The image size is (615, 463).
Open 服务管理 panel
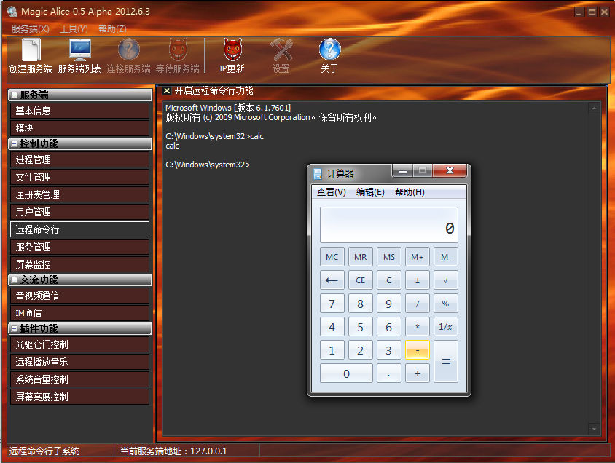pos(79,247)
